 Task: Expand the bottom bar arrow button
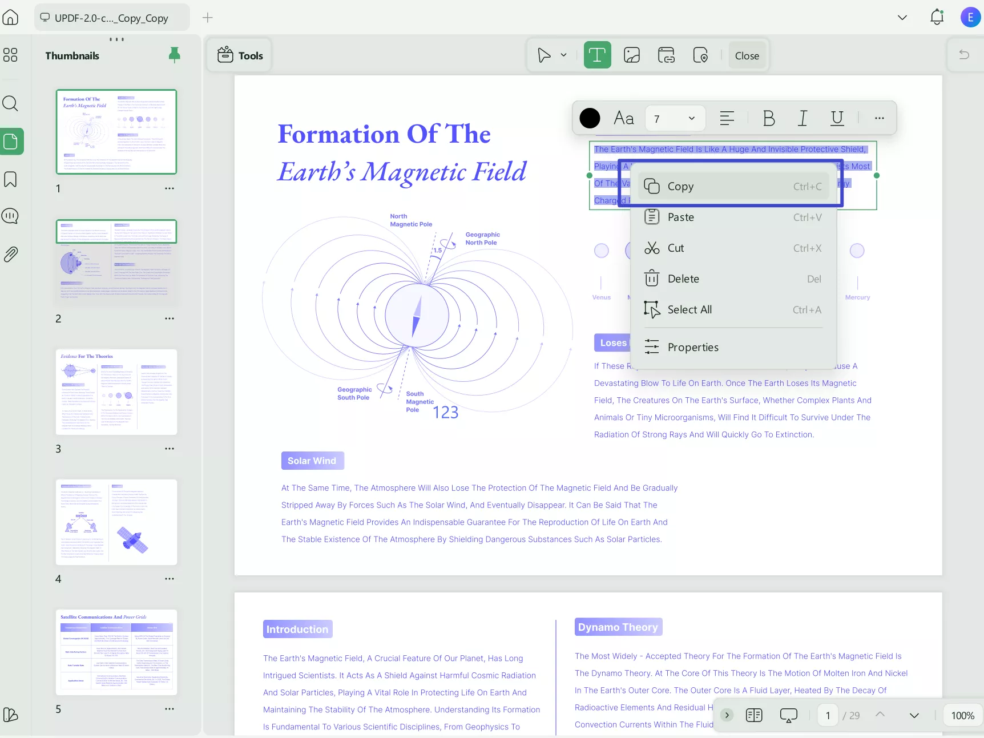pyautogui.click(x=727, y=715)
